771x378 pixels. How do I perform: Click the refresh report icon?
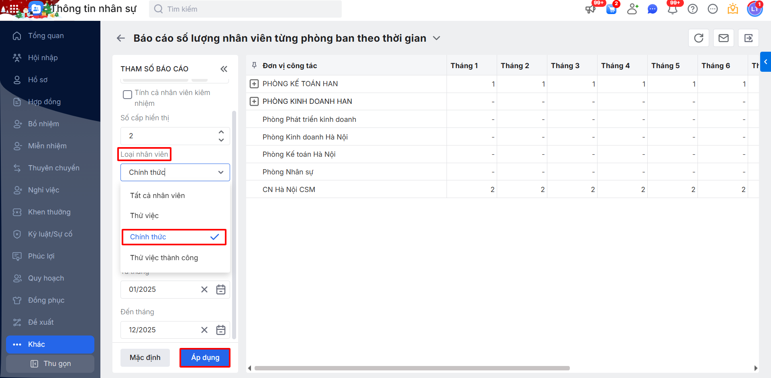[699, 38]
